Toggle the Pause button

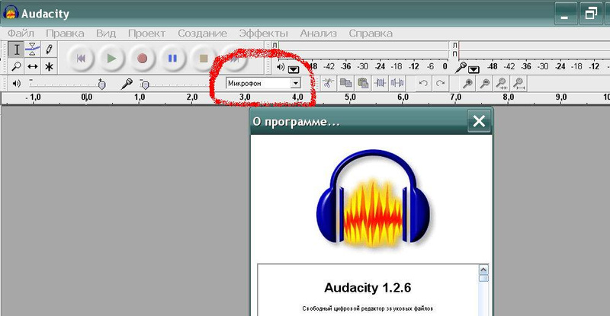[172, 58]
